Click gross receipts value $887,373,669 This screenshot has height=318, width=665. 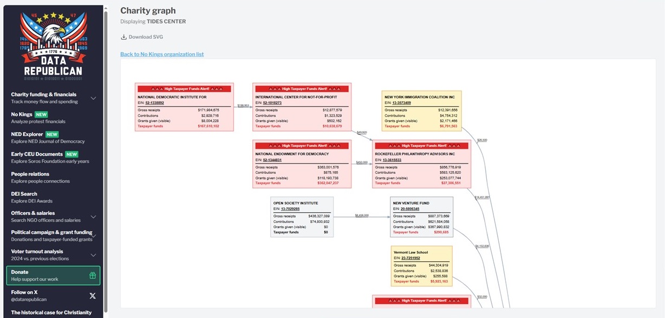438,216
